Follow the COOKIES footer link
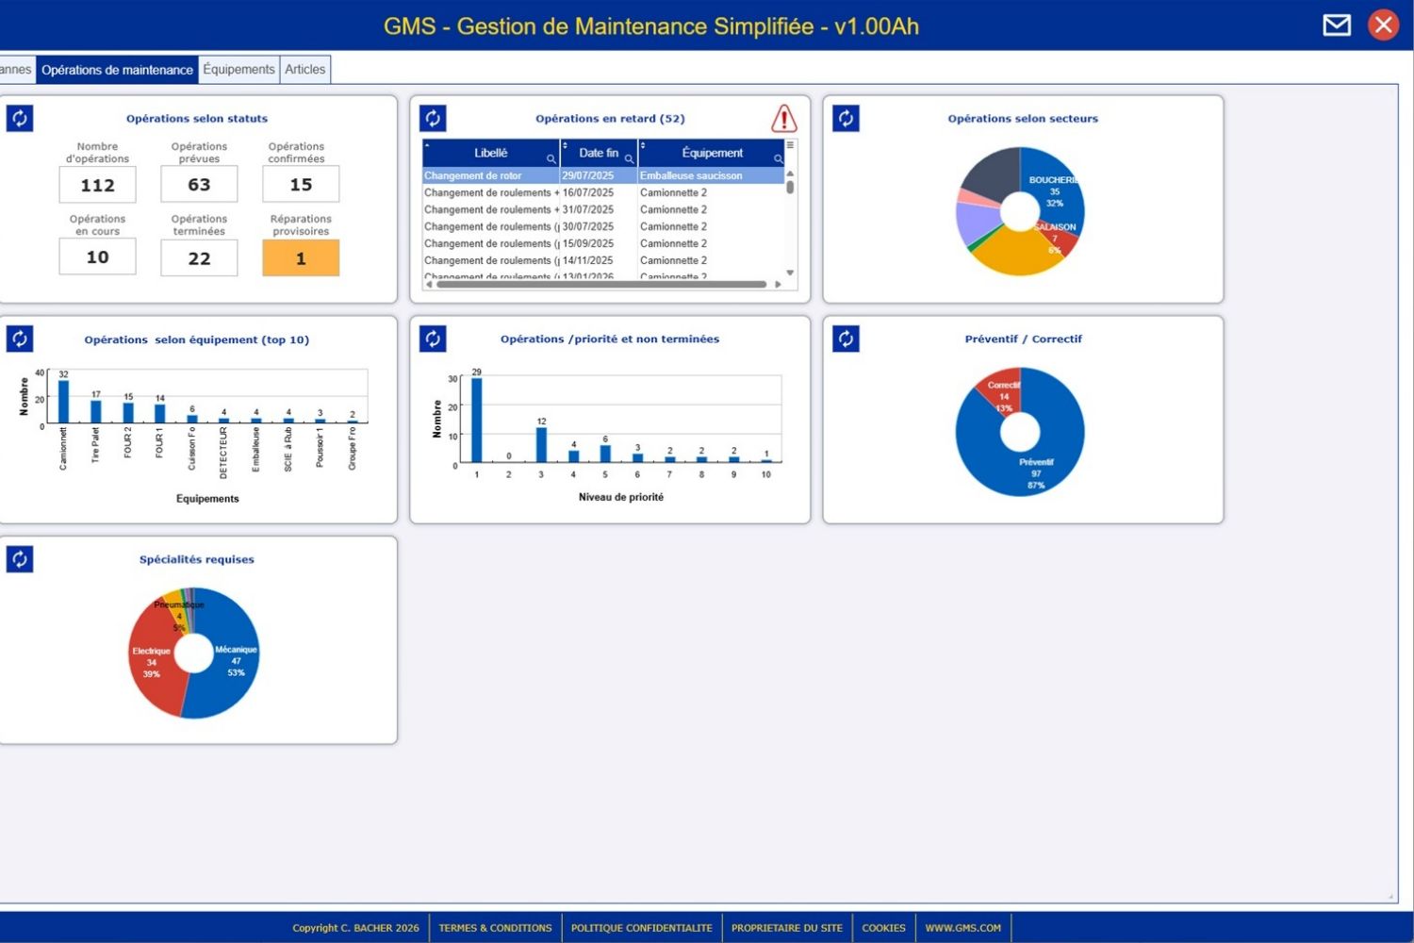This screenshot has width=1414, height=943. point(883,928)
